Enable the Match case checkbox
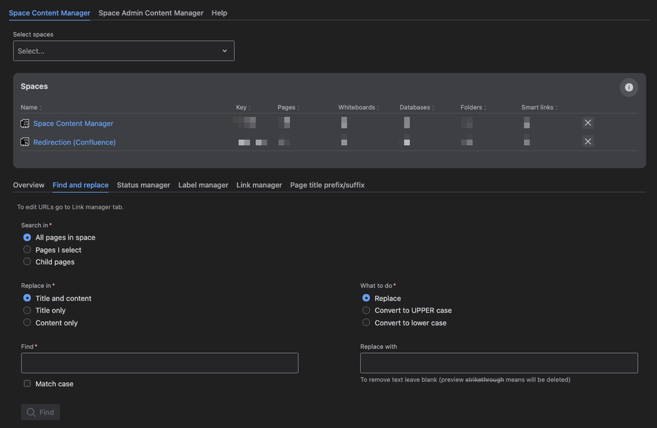 click(27, 383)
